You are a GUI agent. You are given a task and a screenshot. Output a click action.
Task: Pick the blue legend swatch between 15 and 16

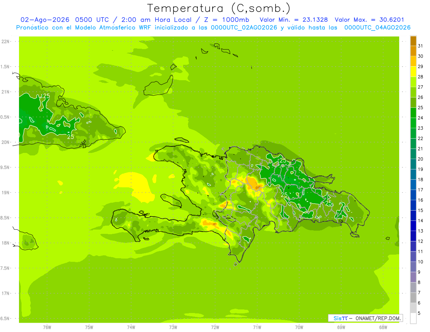(413, 205)
